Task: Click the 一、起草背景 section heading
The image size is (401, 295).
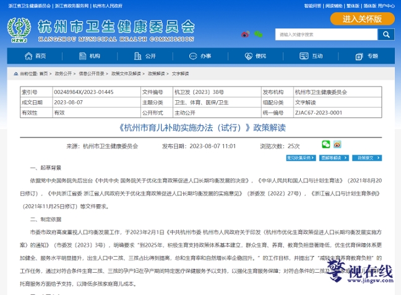Action: pyautogui.click(x=46, y=168)
